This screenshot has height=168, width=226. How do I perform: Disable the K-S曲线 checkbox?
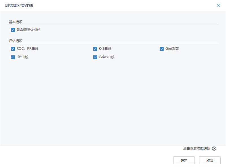click(95, 49)
